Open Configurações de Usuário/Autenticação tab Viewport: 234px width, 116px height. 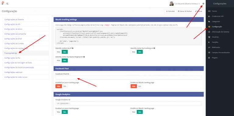coord(26,67)
